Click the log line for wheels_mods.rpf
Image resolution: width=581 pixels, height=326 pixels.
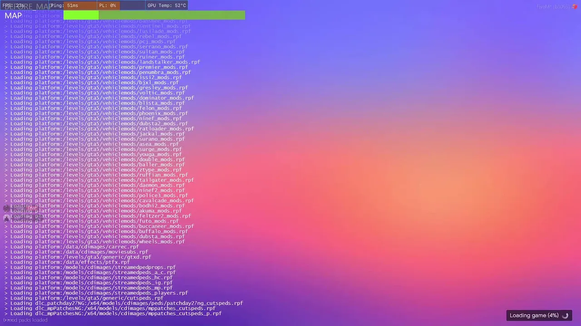point(94,241)
